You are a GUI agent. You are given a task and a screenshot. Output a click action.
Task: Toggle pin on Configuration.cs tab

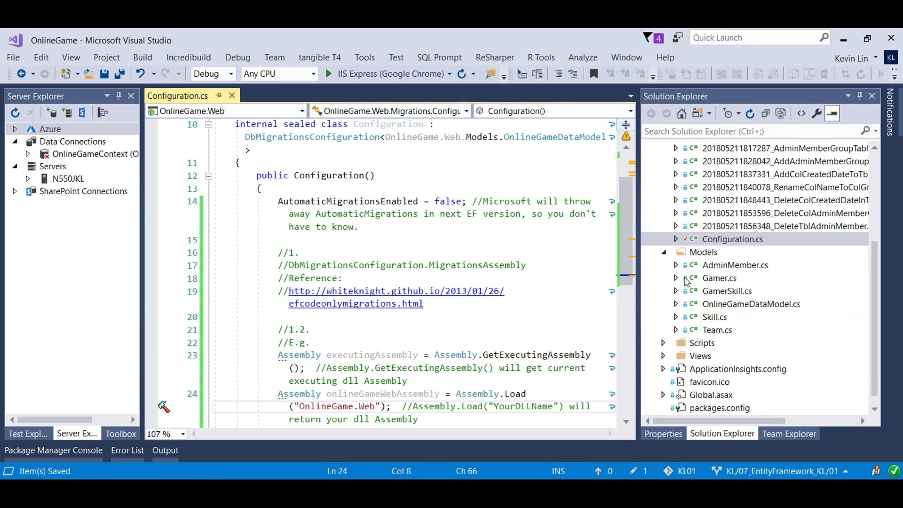coord(219,95)
